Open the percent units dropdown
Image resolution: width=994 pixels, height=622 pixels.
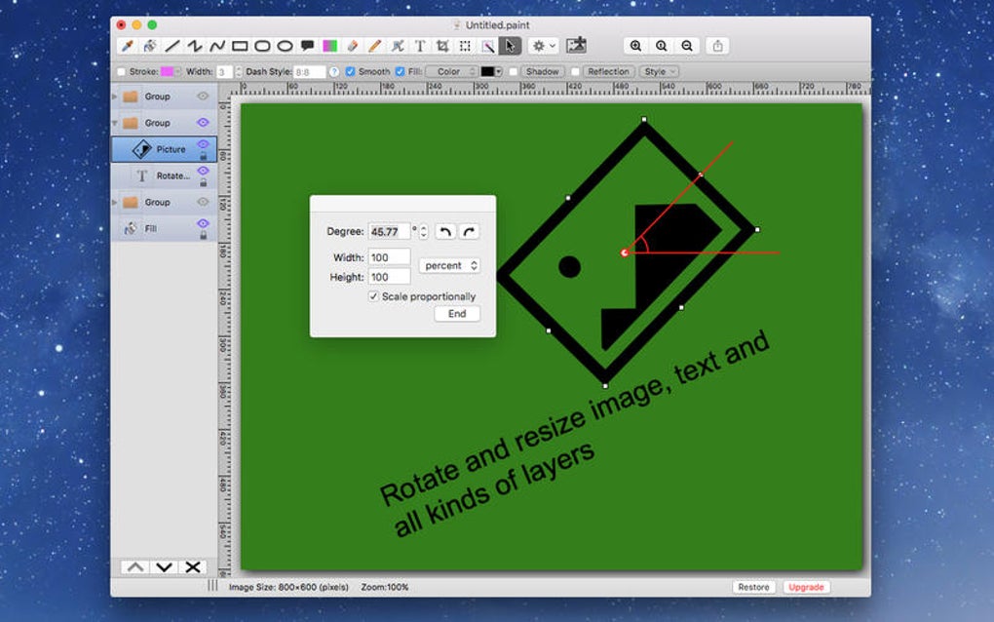click(x=449, y=265)
